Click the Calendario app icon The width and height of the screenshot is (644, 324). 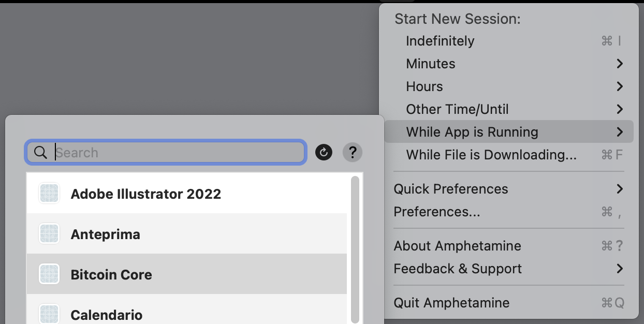pos(49,313)
